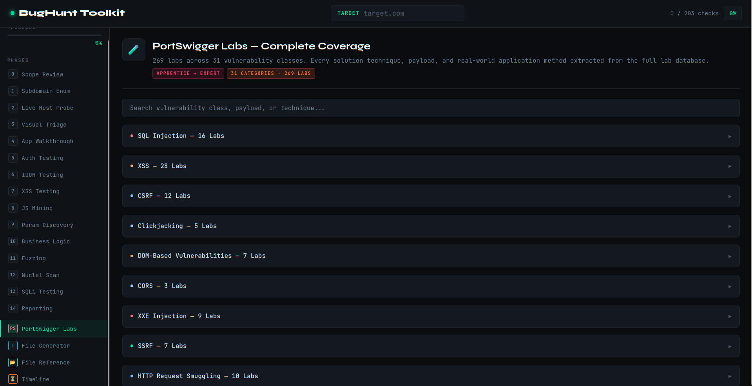The image size is (752, 386).
Task: Click the phase 9 number badge
Action: (x=13, y=225)
